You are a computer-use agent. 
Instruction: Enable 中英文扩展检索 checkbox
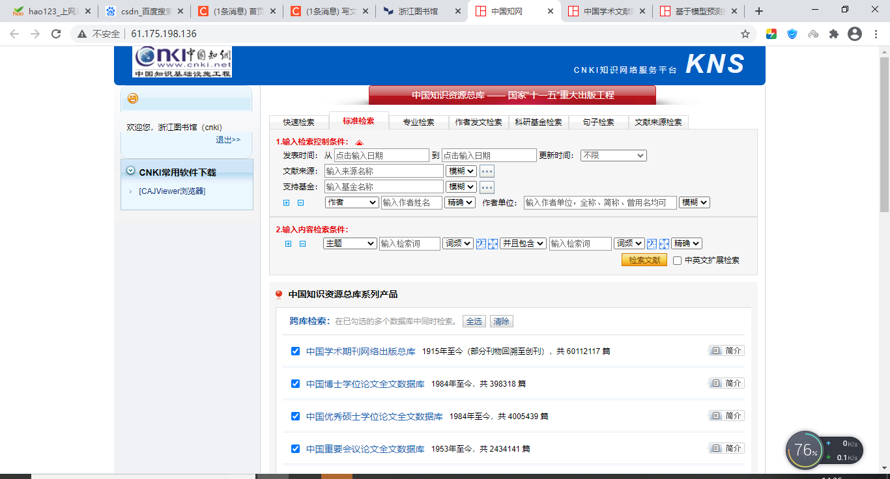pyautogui.click(x=678, y=260)
